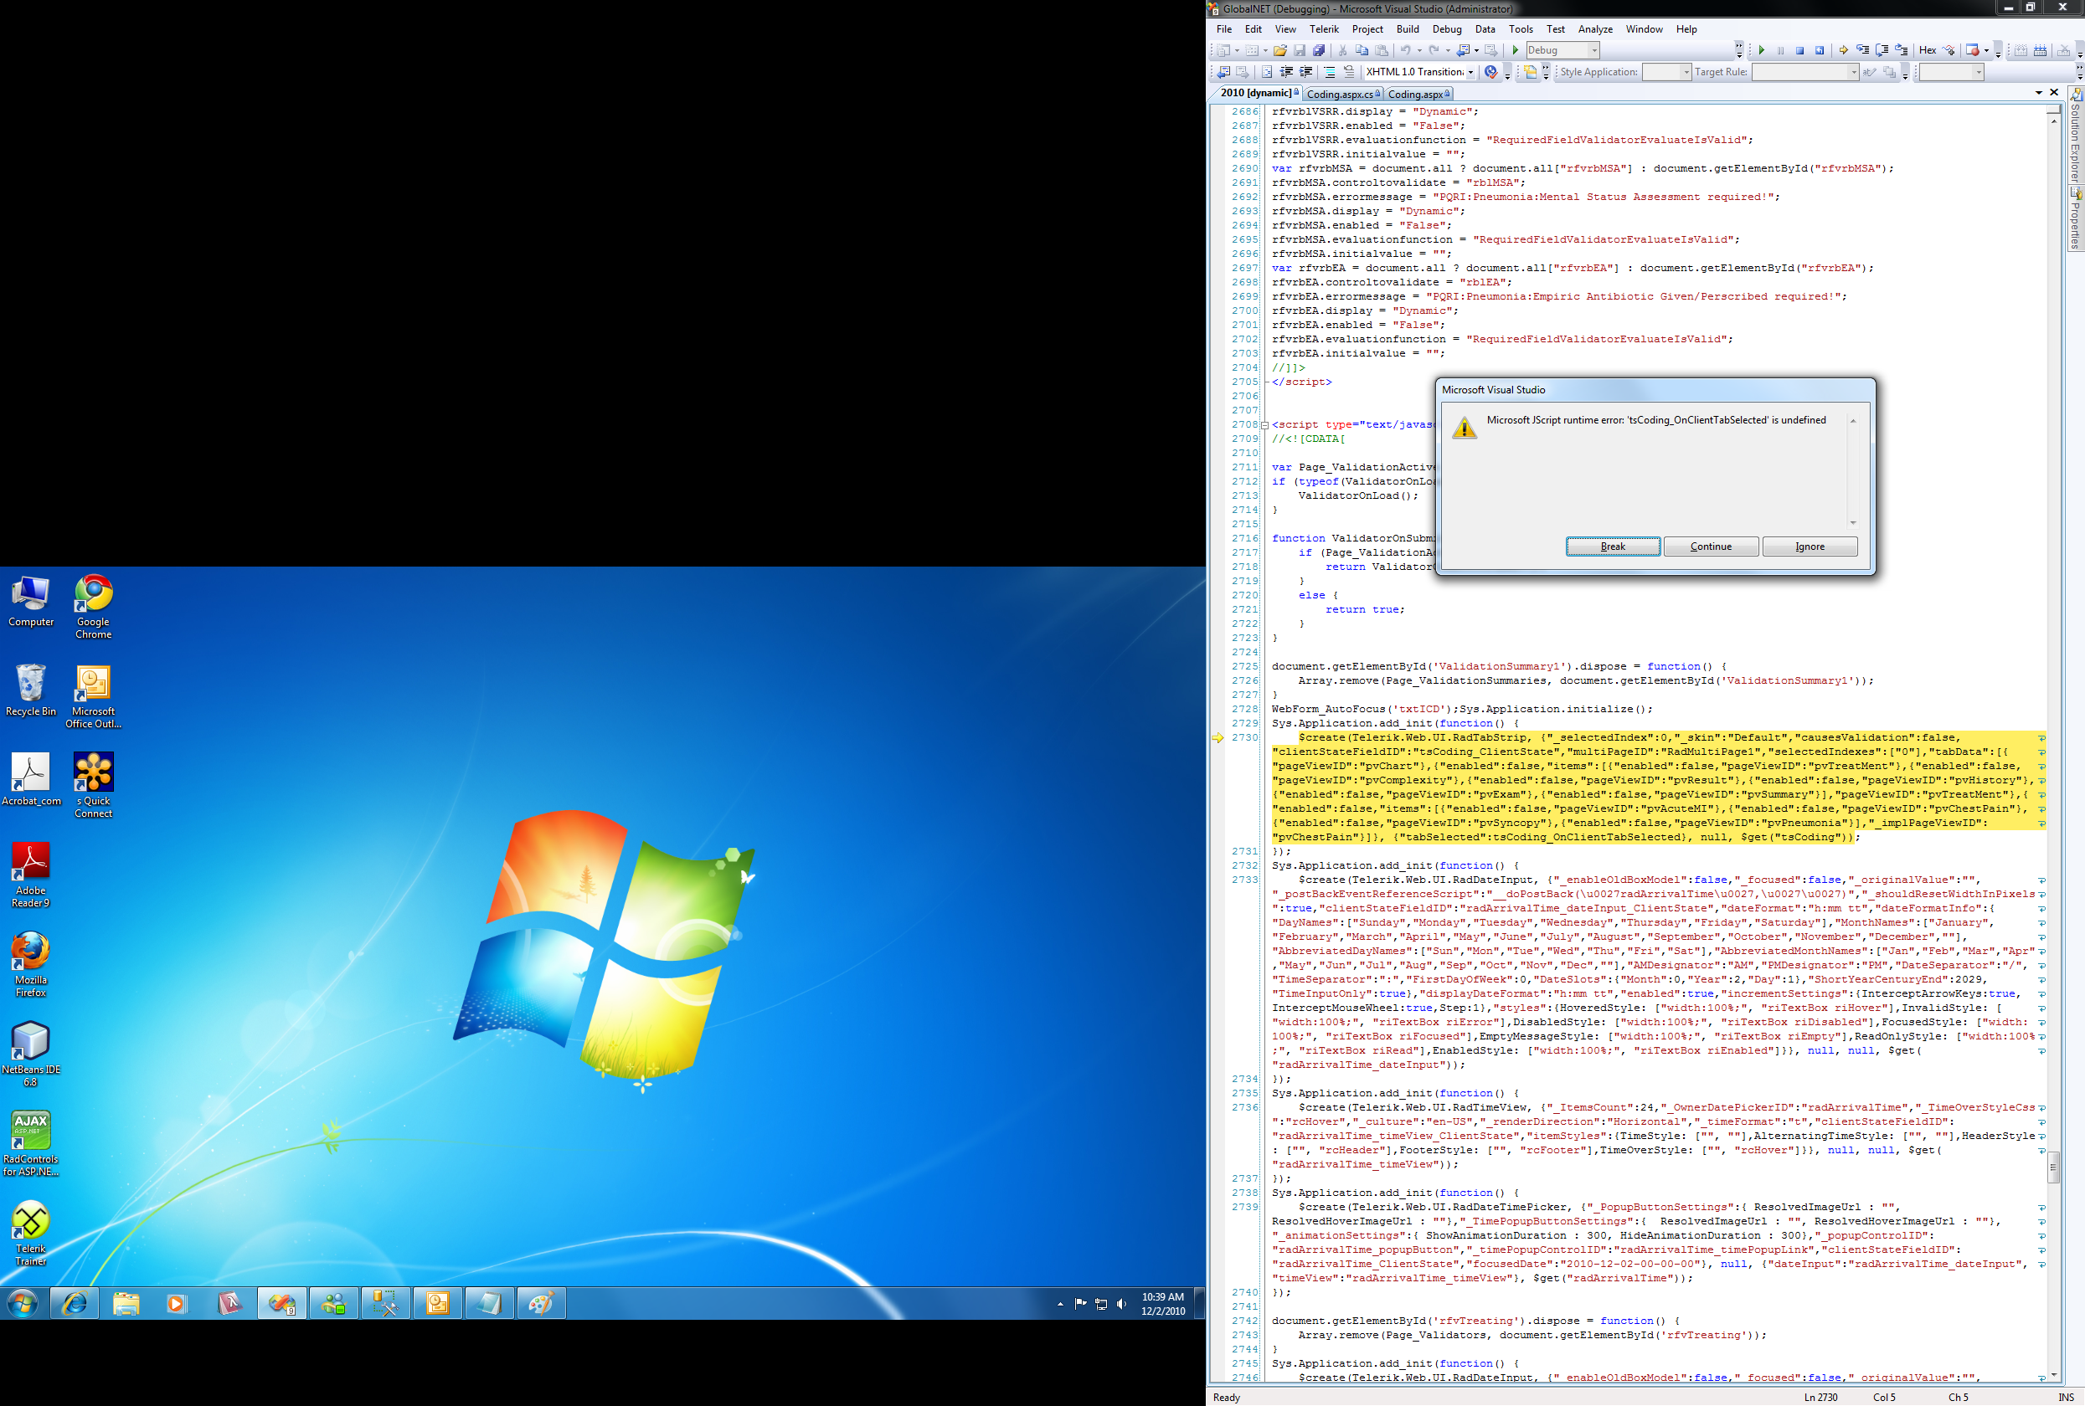The width and height of the screenshot is (2085, 1406).
Task: Click the Restart debugging icon
Action: 1820,51
